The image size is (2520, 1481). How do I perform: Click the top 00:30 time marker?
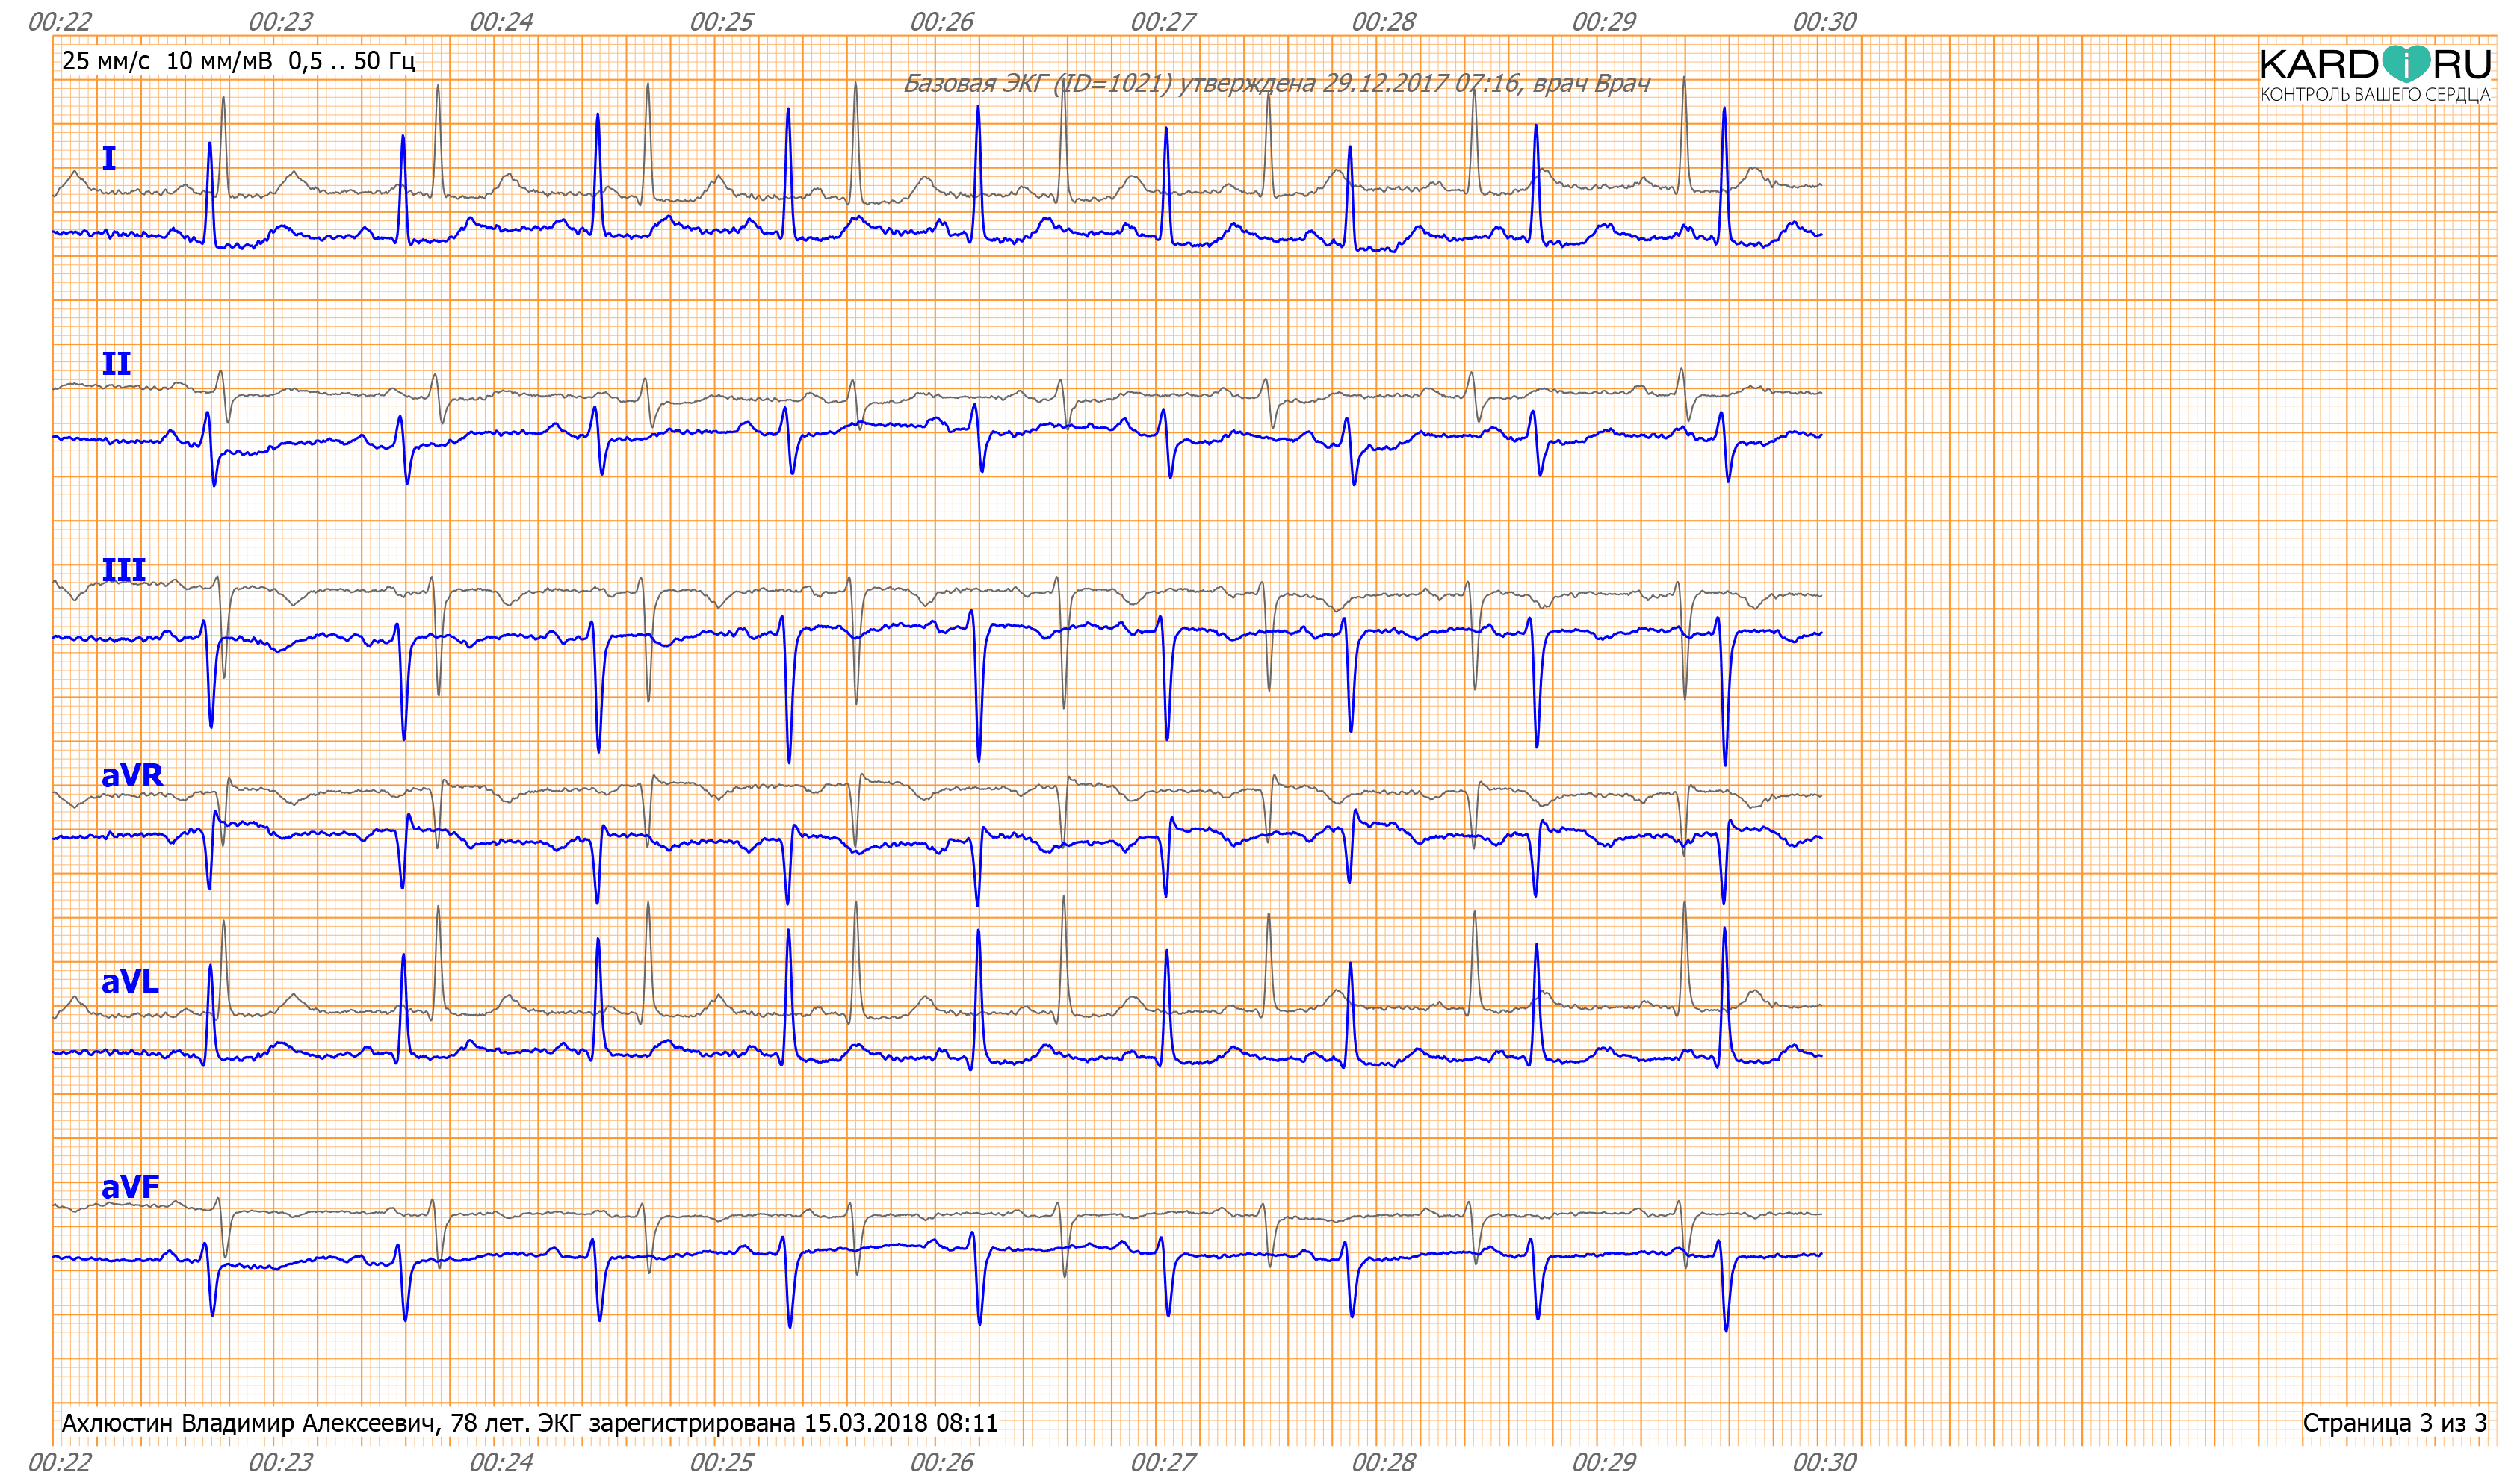click(x=1824, y=22)
